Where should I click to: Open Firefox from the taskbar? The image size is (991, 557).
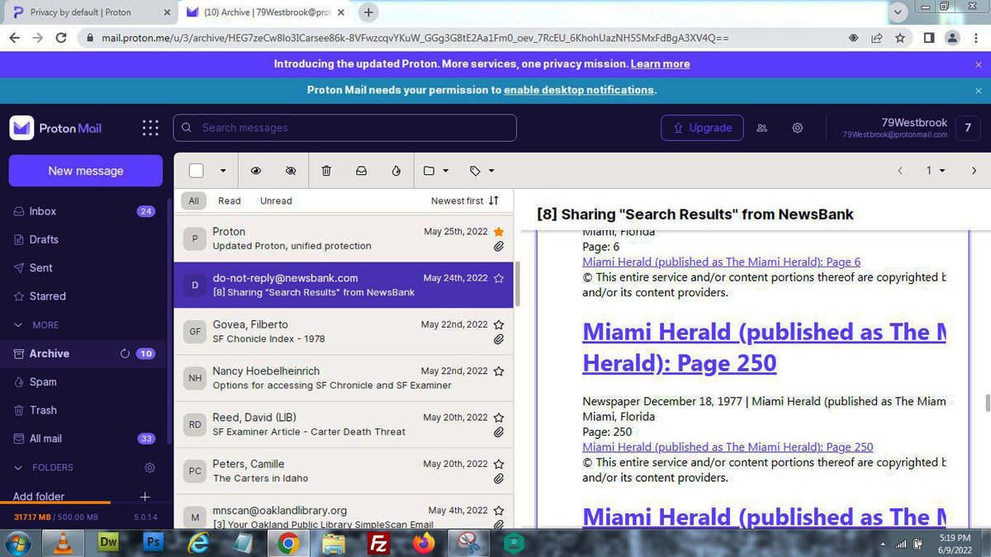click(423, 543)
